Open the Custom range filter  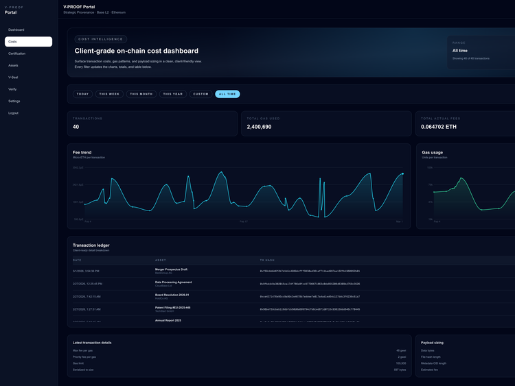[201, 94]
